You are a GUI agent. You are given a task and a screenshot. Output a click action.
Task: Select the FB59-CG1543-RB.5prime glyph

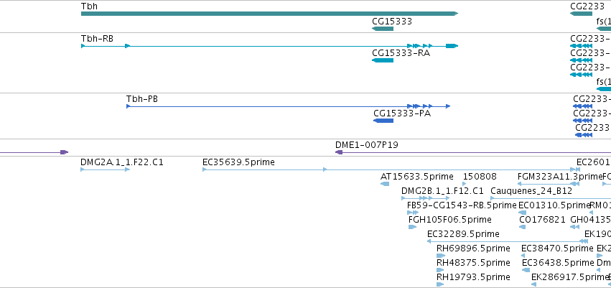point(413,213)
